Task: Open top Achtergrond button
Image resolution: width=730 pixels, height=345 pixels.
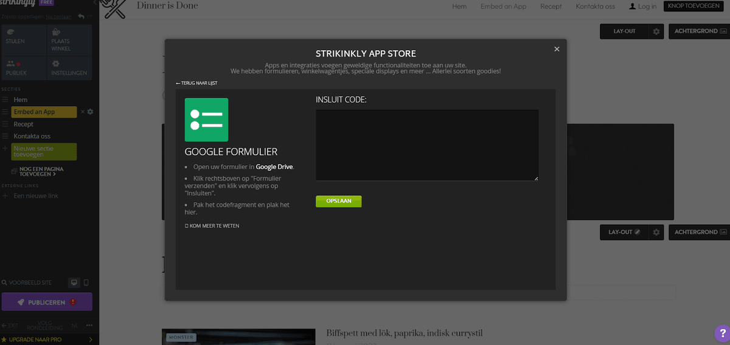Action: 699,31
